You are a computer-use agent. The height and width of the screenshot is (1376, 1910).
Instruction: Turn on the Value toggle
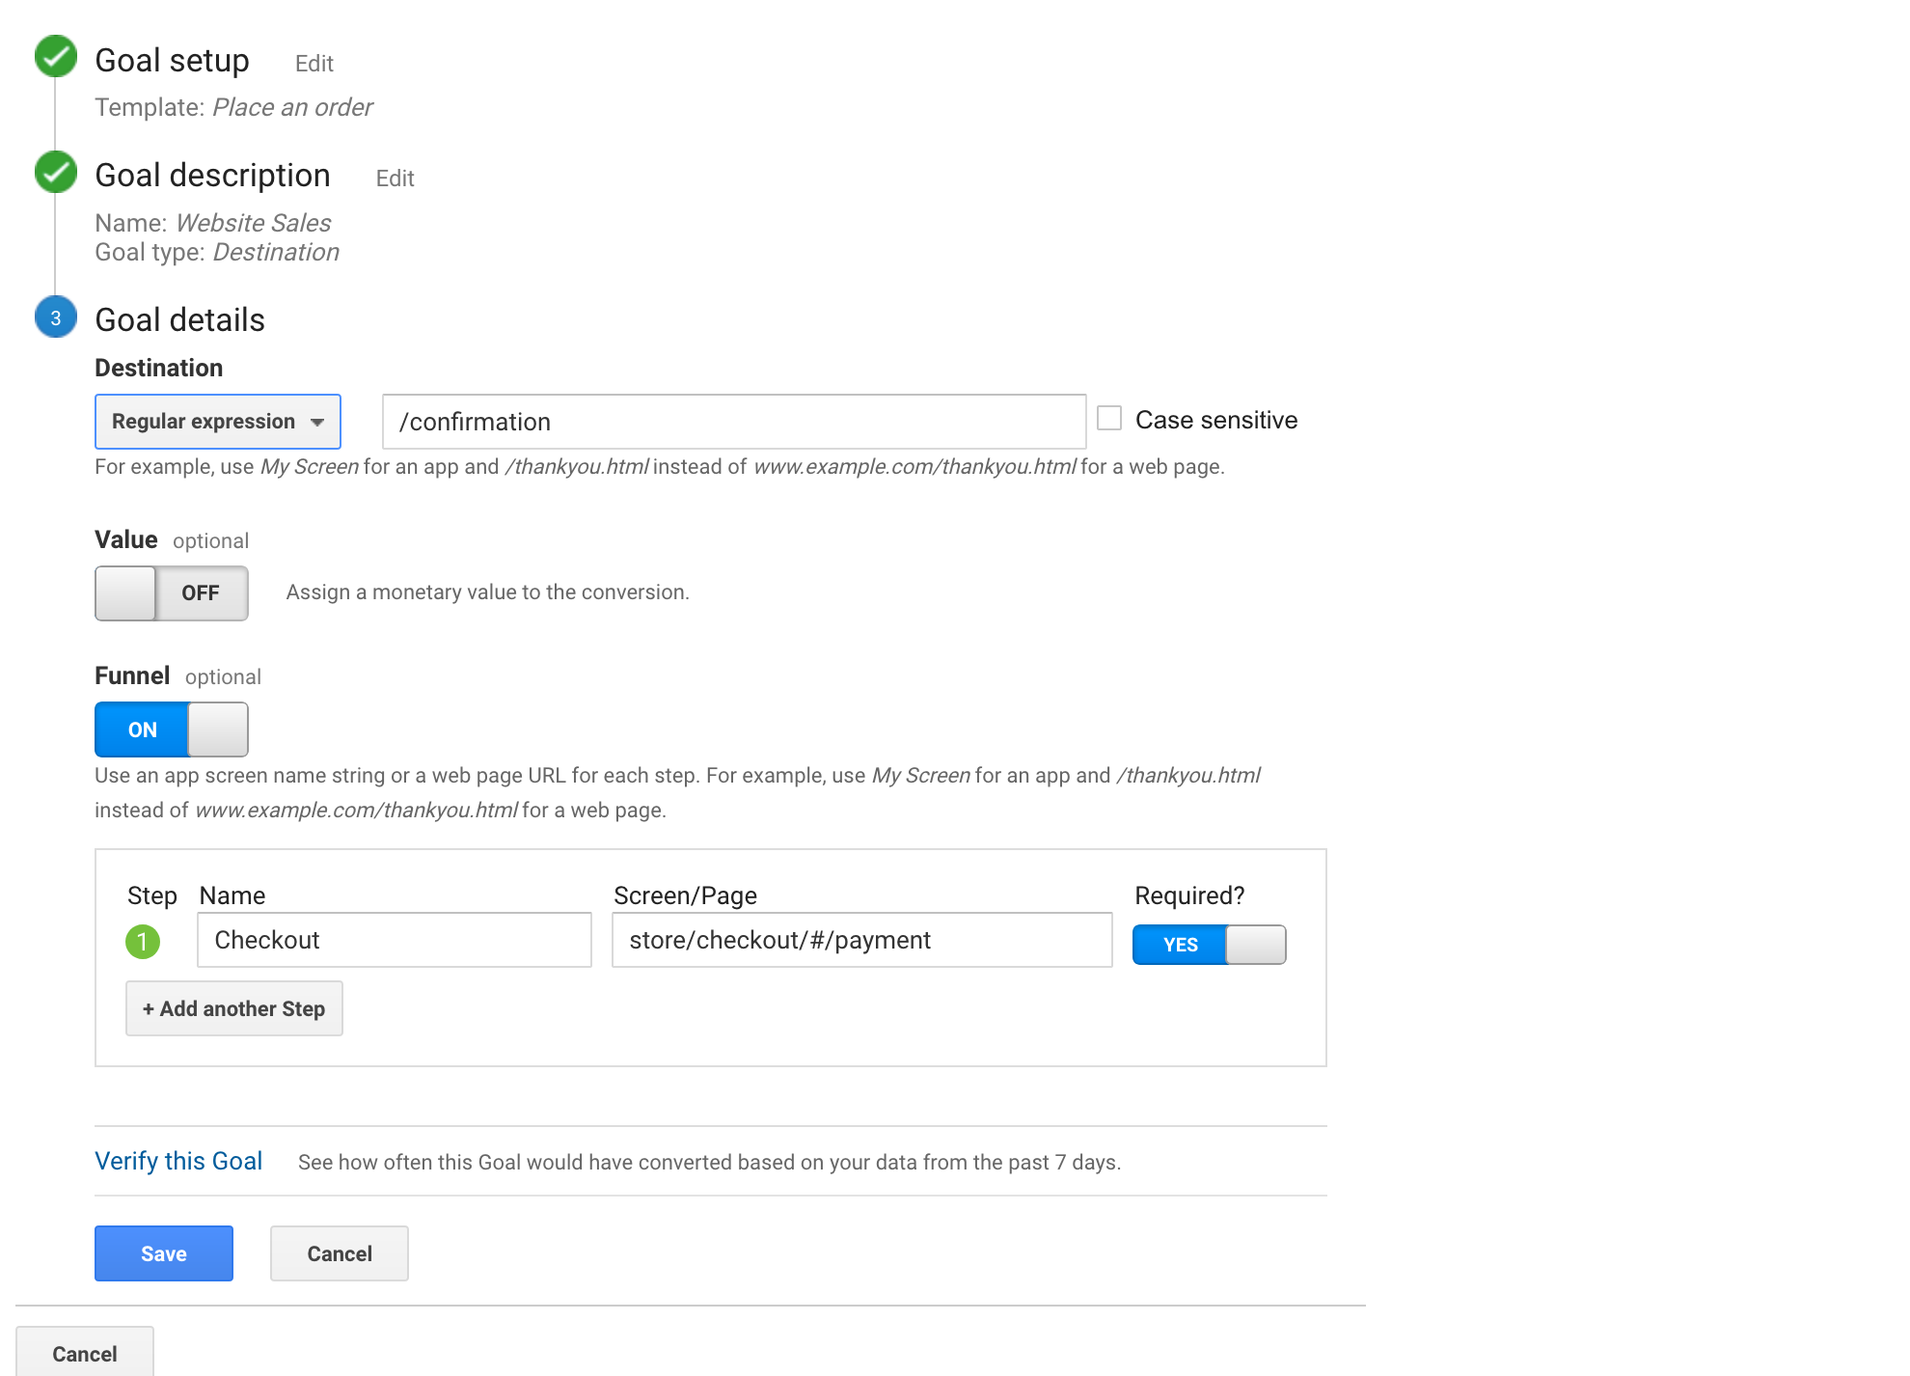click(171, 592)
